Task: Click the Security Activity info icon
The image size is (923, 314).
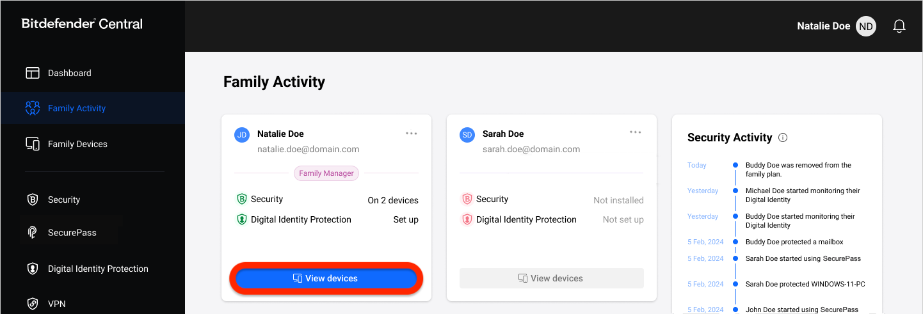Action: coord(783,137)
